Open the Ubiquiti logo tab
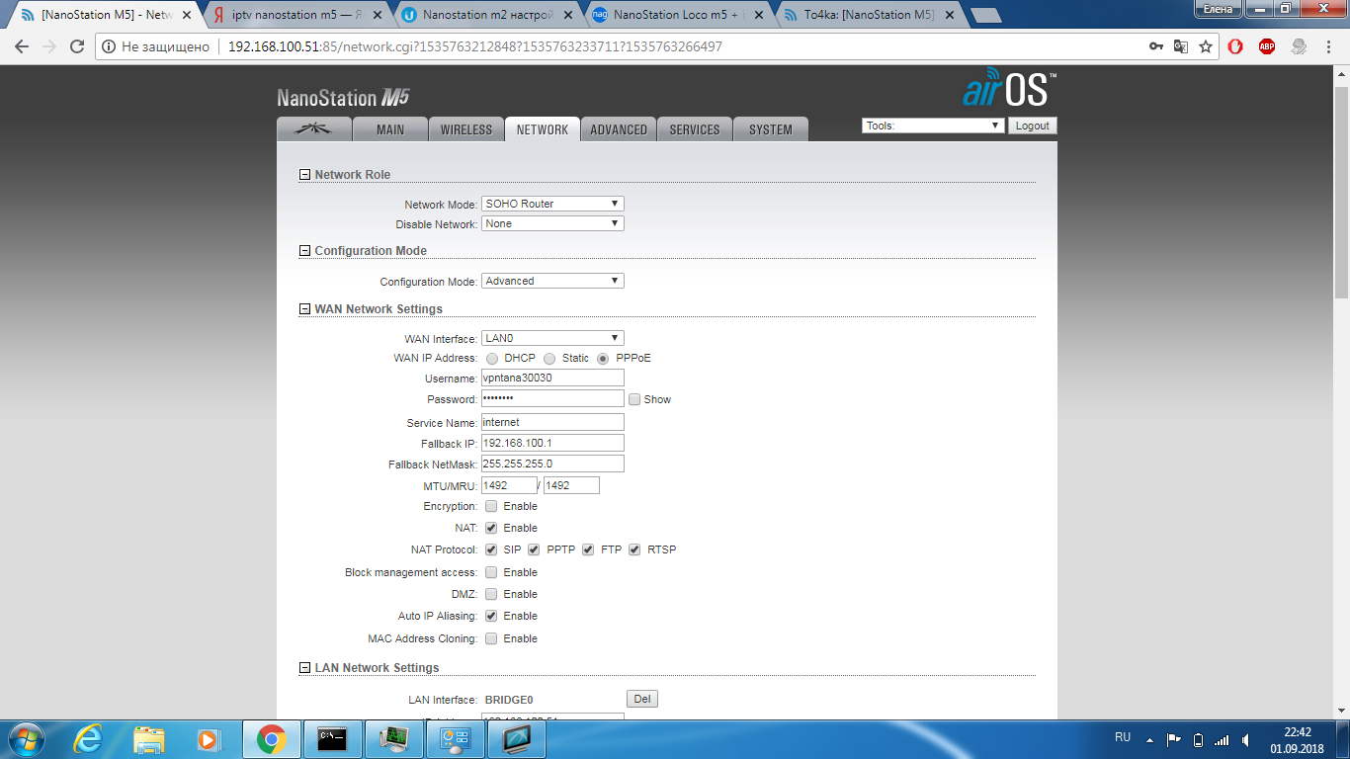 [x=315, y=129]
